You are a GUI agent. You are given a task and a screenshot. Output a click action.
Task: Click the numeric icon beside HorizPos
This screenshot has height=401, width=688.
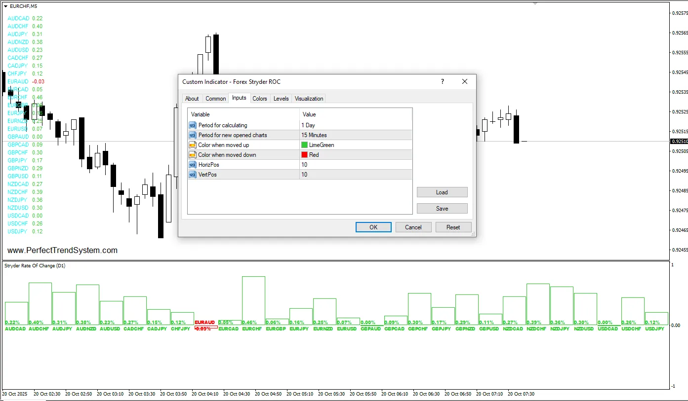tap(193, 165)
